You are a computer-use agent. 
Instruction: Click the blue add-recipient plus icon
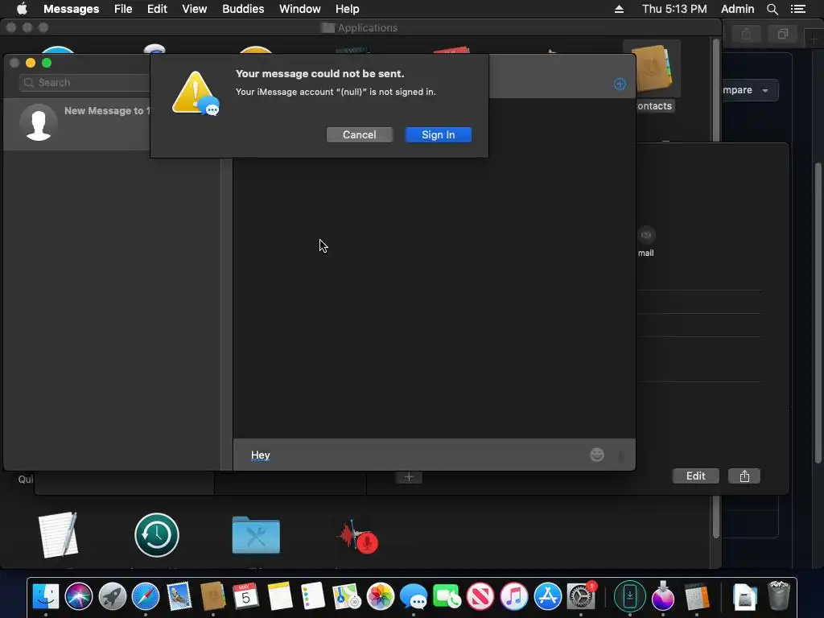coord(620,84)
